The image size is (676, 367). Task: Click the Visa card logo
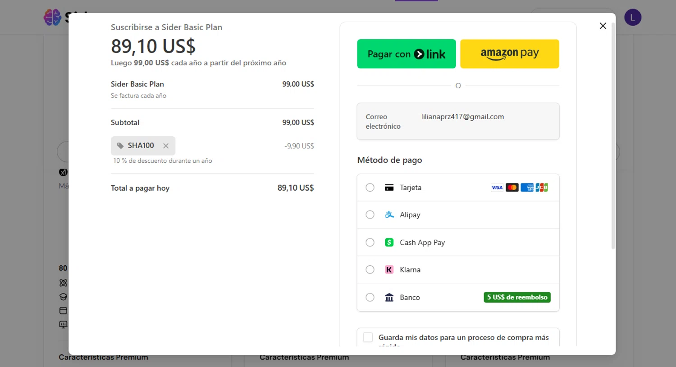coord(497,188)
